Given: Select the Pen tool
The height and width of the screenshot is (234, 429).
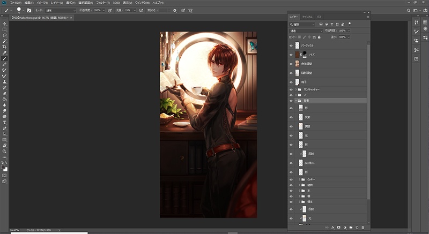Looking at the screenshot, I should point(4,129).
